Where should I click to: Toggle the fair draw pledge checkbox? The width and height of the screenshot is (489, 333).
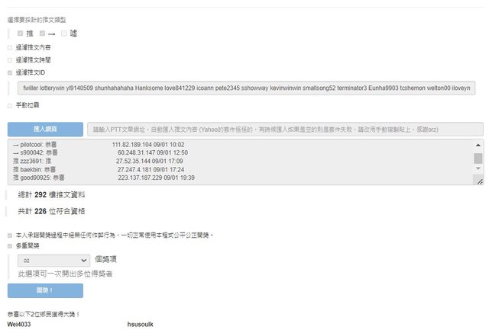point(10,235)
